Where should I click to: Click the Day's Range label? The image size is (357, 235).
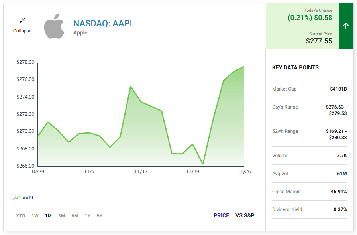point(285,107)
